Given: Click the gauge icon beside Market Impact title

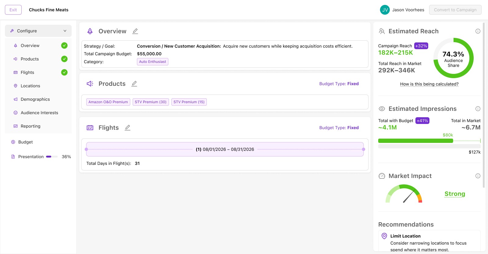Looking at the screenshot, I should [x=382, y=176].
